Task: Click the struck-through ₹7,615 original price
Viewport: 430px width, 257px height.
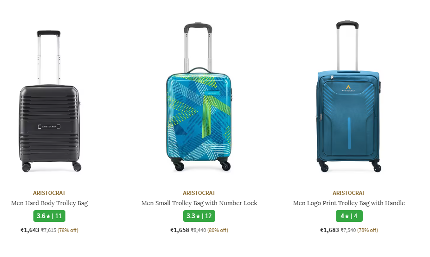Action: pos(49,230)
